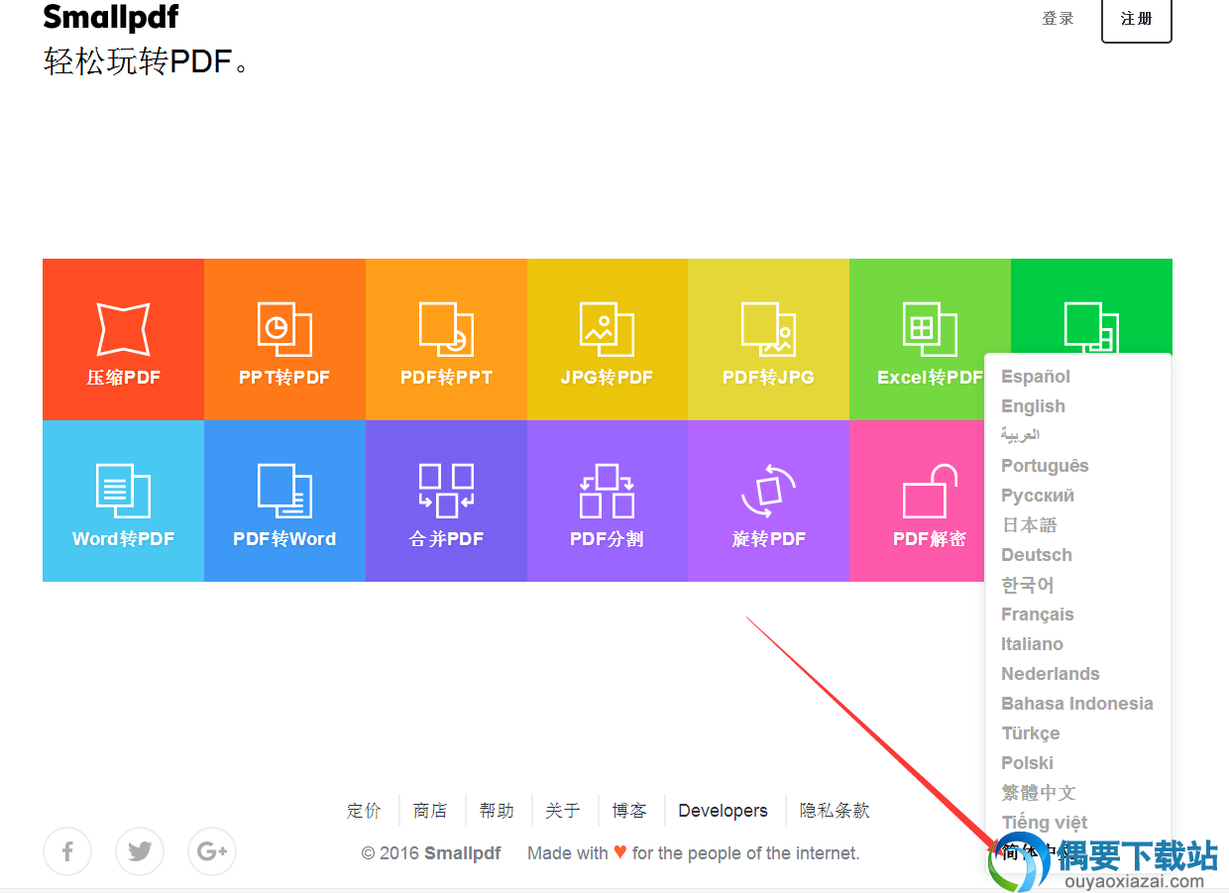This screenshot has height=893, width=1229.
Task: Open the PDF转JPG converter tile
Action: [768, 339]
